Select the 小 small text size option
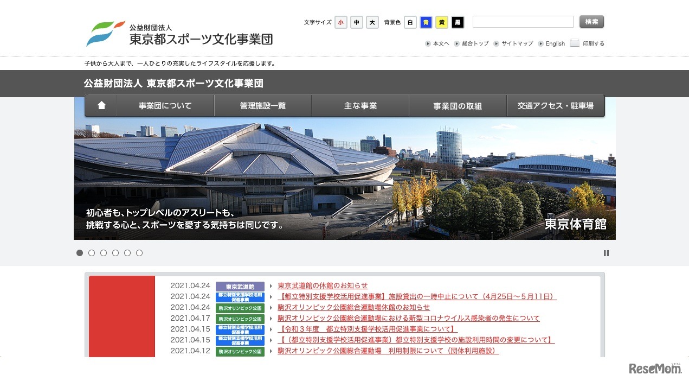 (341, 22)
